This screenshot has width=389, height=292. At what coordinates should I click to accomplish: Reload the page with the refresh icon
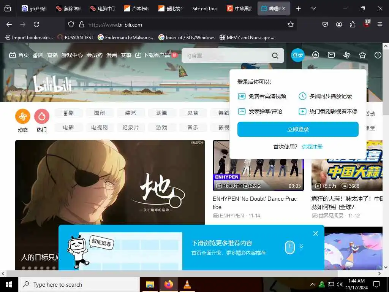(36, 24)
